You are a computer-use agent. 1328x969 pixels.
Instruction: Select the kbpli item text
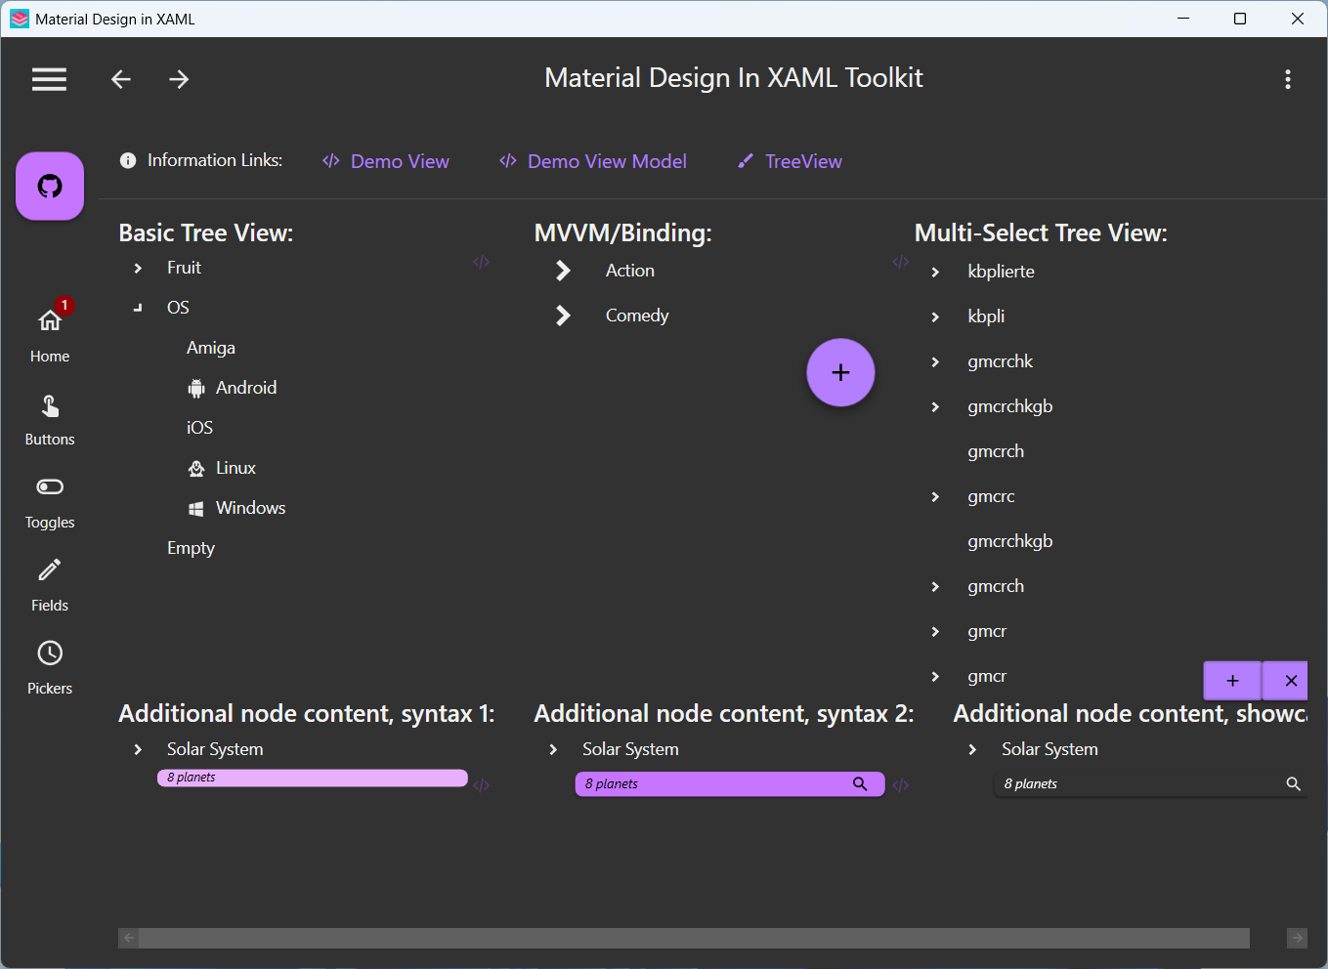[986, 316]
